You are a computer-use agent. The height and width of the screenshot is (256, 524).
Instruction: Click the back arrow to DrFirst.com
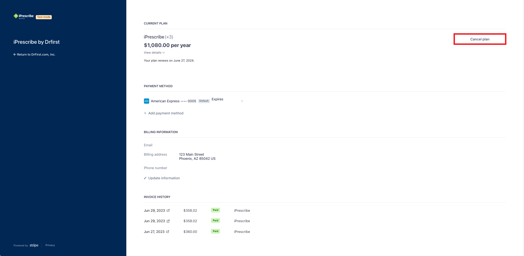pyautogui.click(x=15, y=54)
